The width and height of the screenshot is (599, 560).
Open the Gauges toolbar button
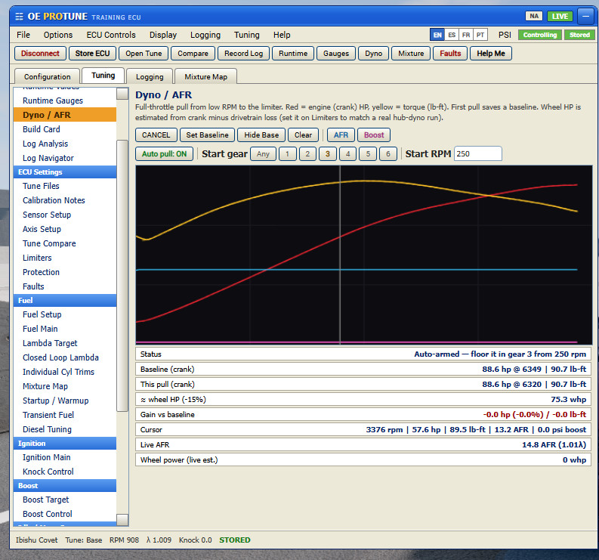[336, 53]
